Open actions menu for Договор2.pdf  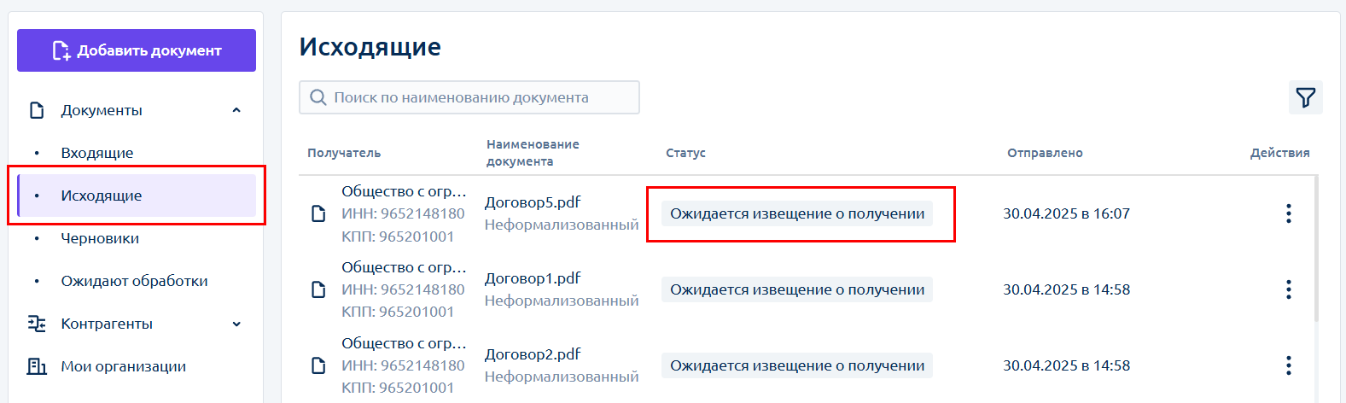tap(1288, 365)
